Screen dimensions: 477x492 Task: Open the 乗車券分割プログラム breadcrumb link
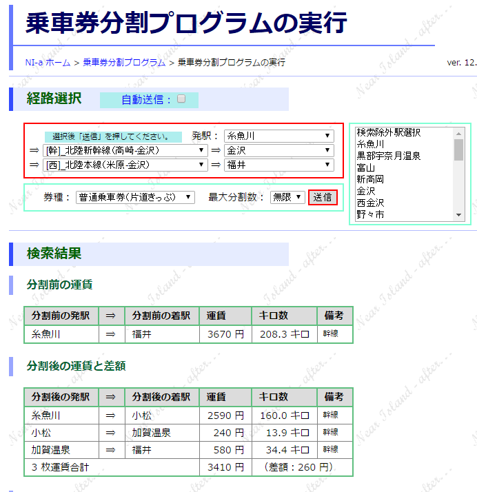124,63
